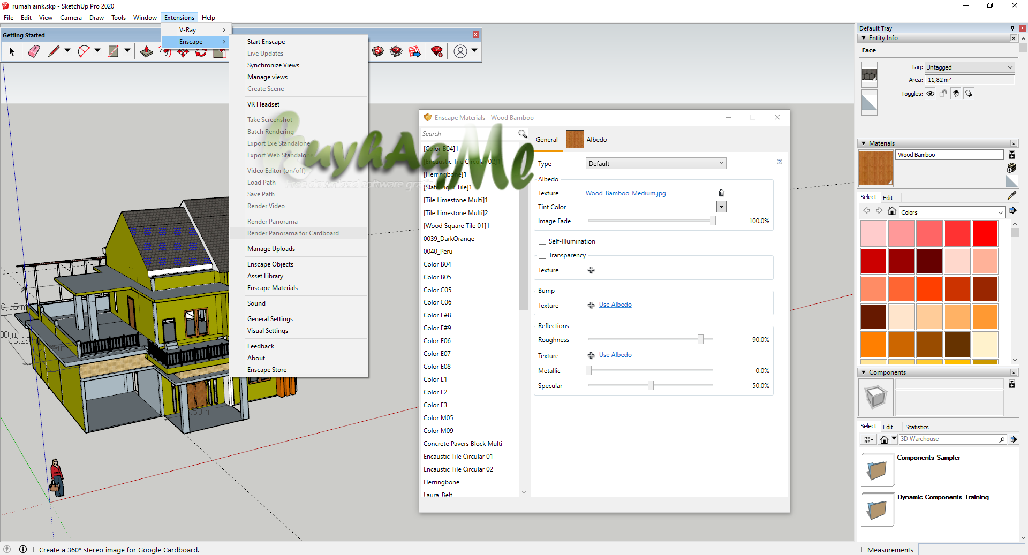Switch to the Materials Edit tab
Image resolution: width=1028 pixels, height=555 pixels.
[x=888, y=198]
